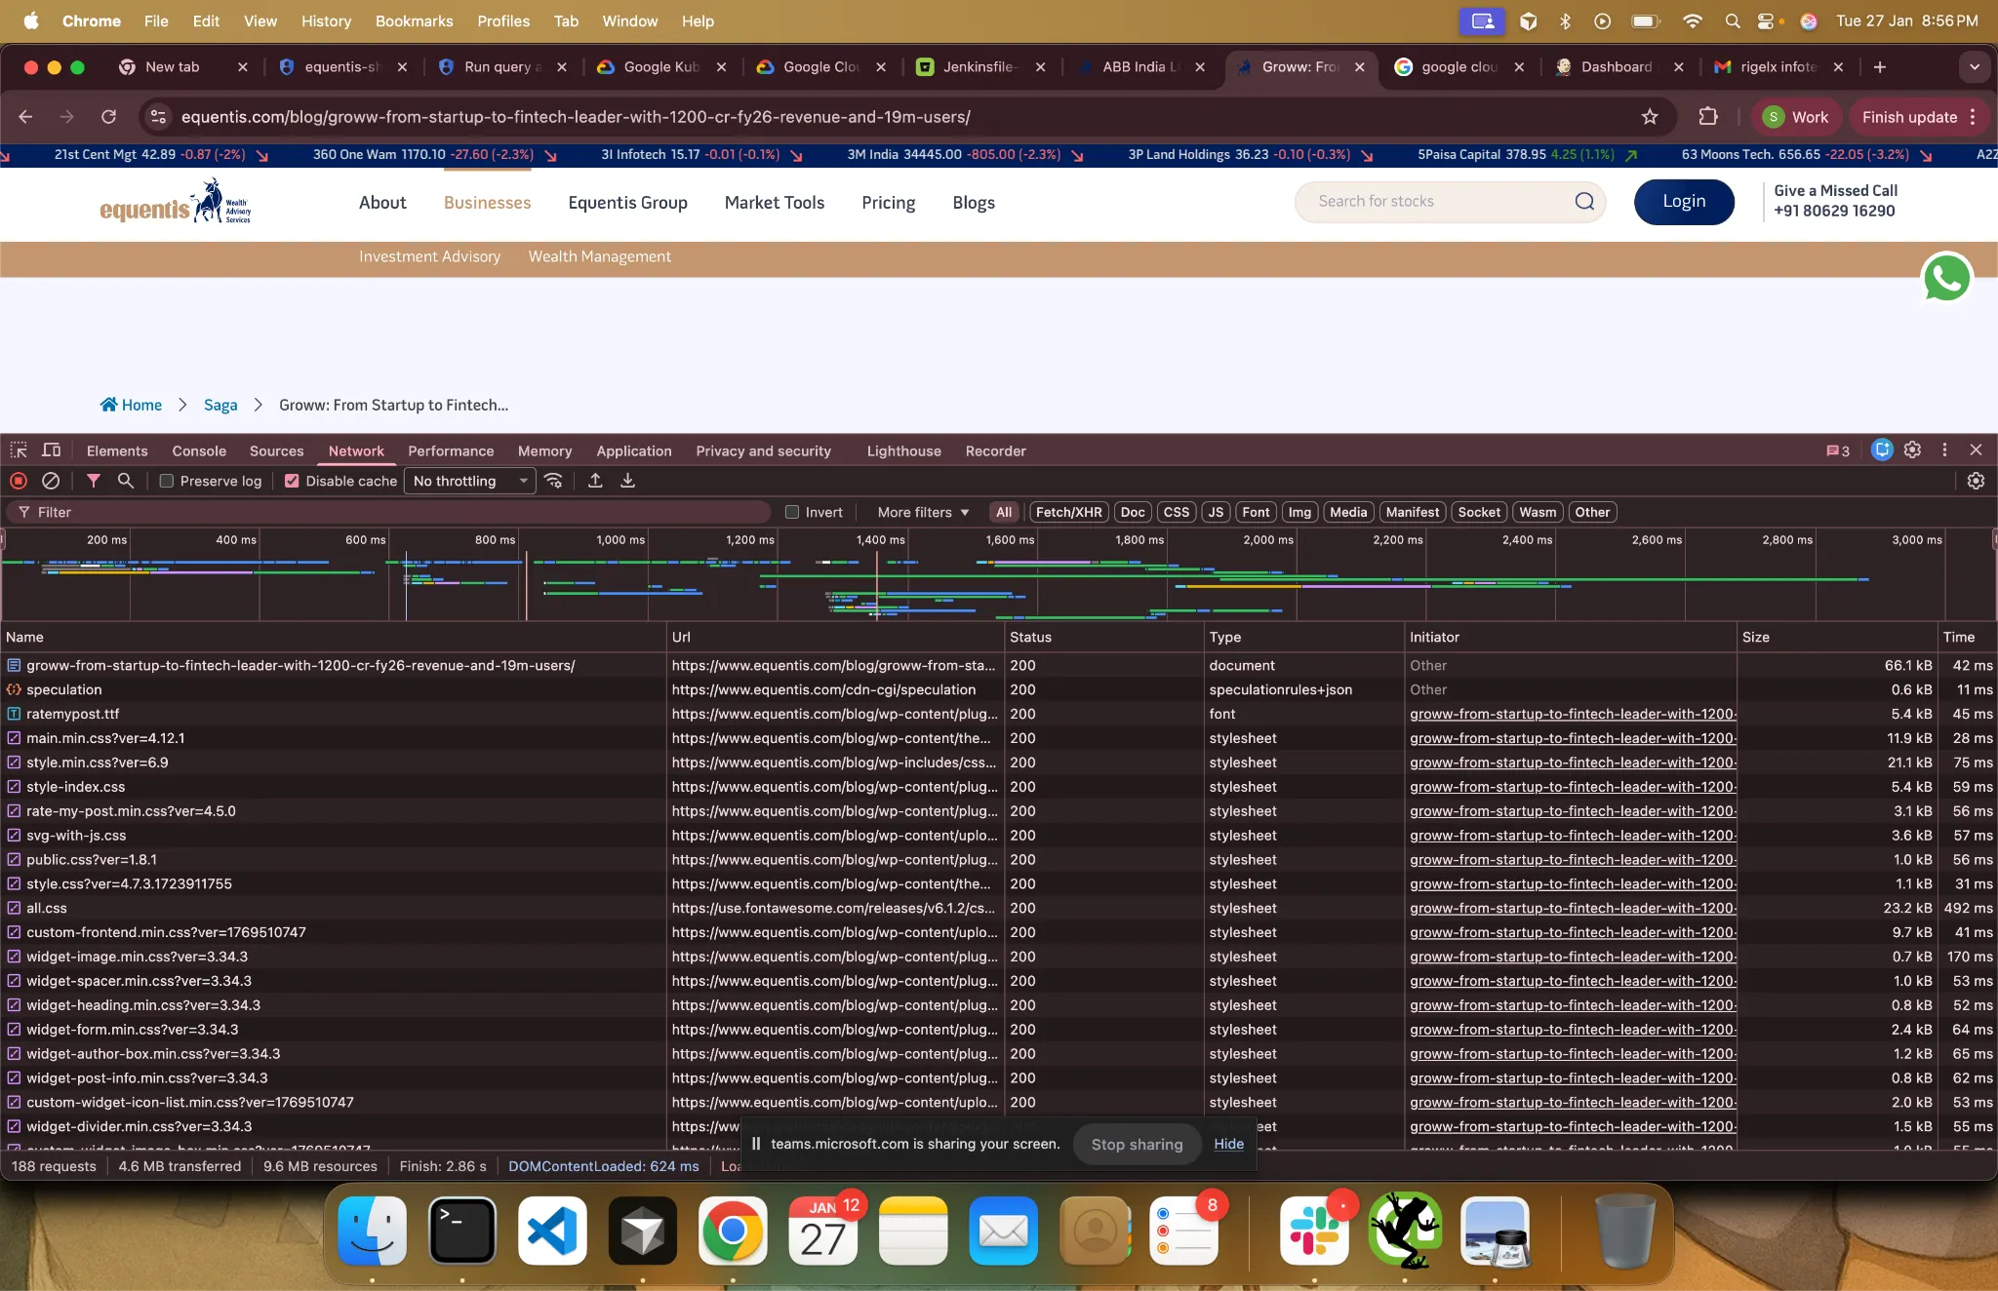The image size is (1998, 1291).
Task: Toggle the Font request type filter
Action: click(1256, 512)
